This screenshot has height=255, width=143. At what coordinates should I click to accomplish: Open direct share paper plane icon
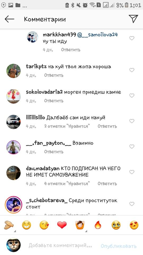pyautogui.click(x=133, y=19)
